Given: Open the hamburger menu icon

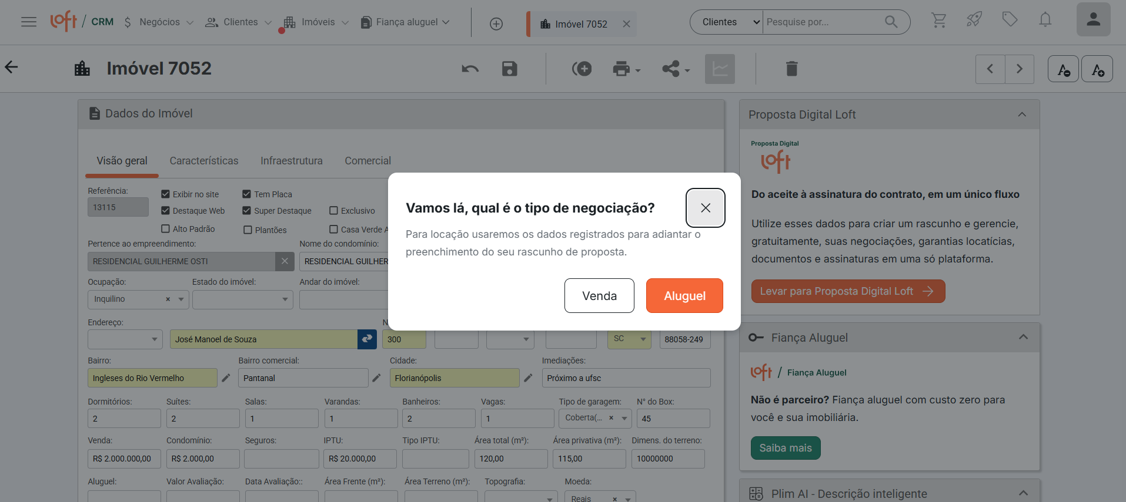Looking at the screenshot, I should [x=28, y=22].
